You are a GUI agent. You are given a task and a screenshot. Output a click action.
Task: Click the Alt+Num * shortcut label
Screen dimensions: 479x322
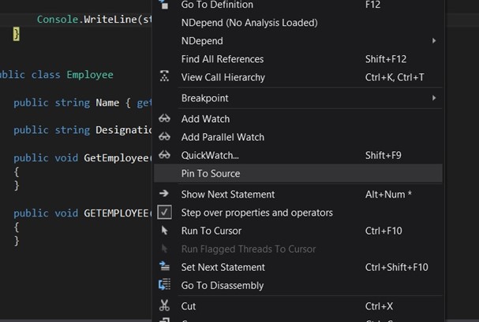(x=388, y=194)
